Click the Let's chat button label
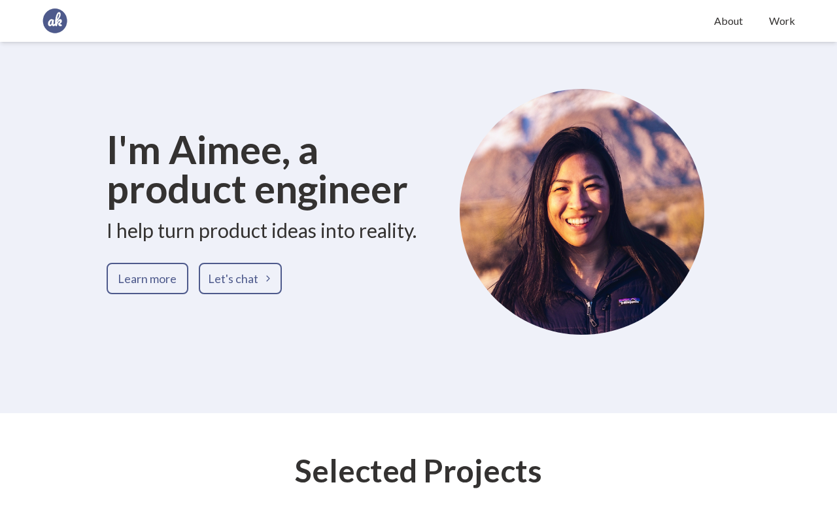Viewport: 837px width, 523px height. 233,279
